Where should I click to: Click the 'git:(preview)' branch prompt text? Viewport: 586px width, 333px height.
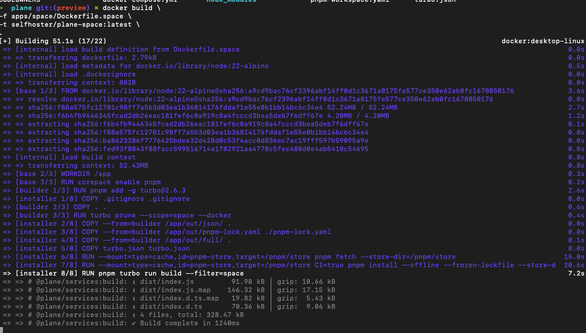pyautogui.click(x=63, y=8)
